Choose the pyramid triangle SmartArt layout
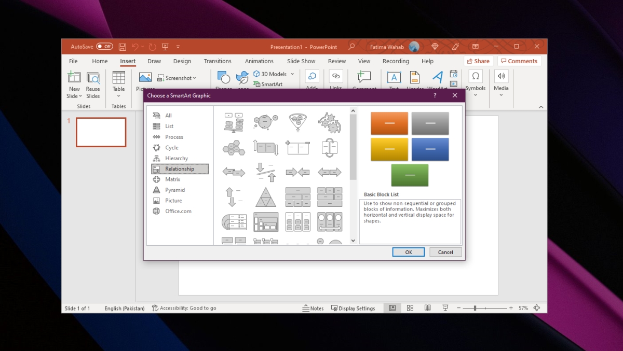Viewport: 623px width, 351px height. click(x=265, y=197)
